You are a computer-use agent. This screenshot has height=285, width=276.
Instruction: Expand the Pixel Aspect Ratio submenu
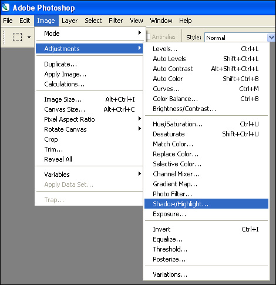click(x=90, y=119)
